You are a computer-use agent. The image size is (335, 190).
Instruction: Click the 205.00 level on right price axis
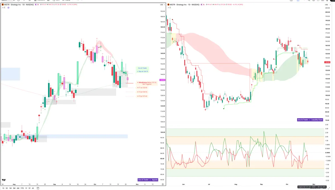(327, 8)
